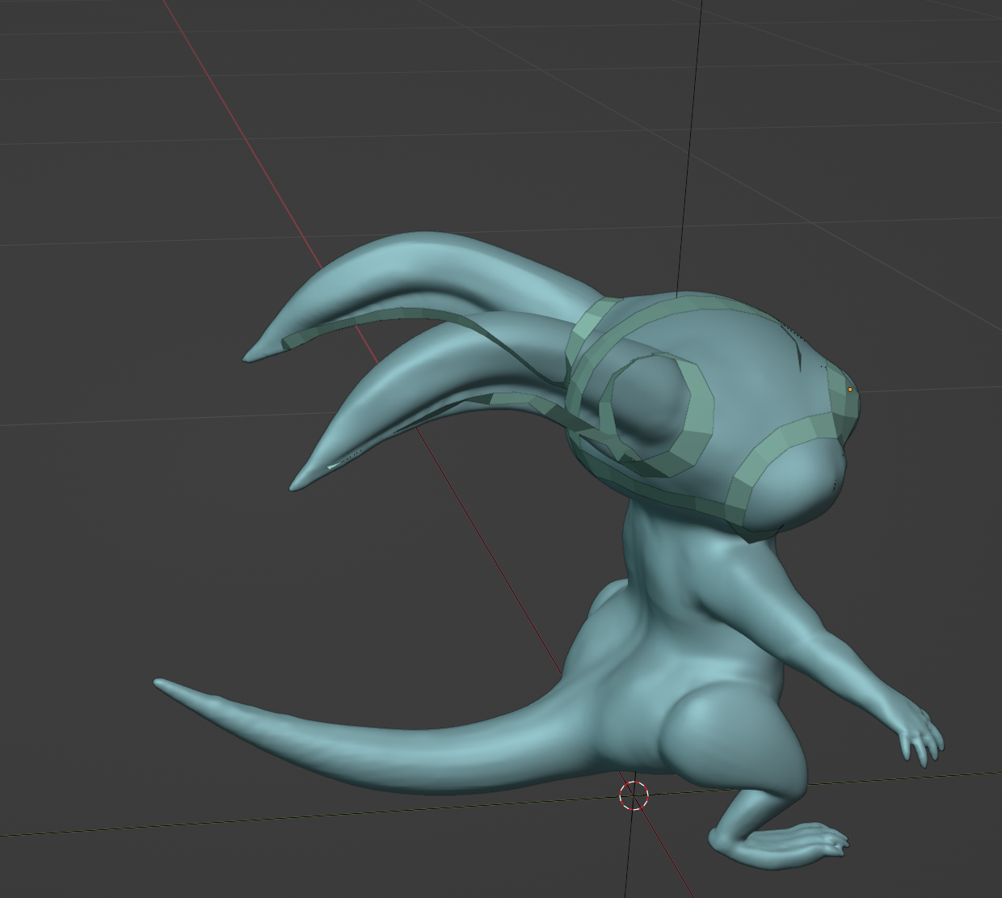Click the red-white 3D cursor circle
Image resolution: width=1002 pixels, height=898 pixels.
pos(634,795)
